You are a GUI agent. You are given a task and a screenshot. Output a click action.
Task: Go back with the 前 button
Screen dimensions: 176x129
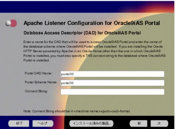pyautogui.click(x=139, y=123)
